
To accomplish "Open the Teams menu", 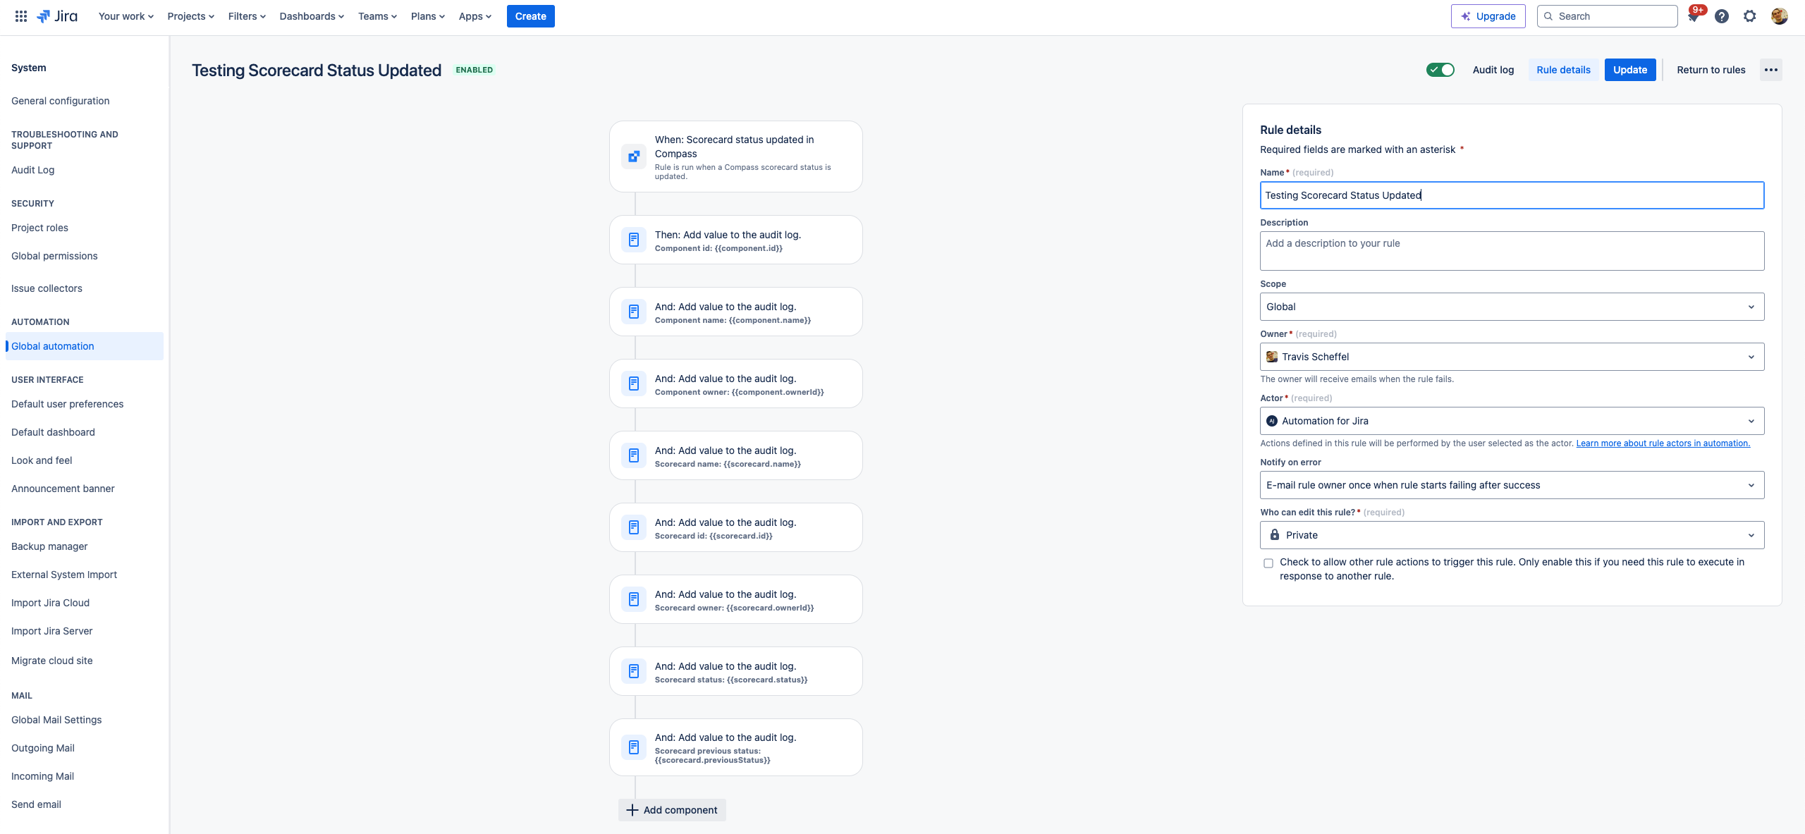I will tap(377, 16).
